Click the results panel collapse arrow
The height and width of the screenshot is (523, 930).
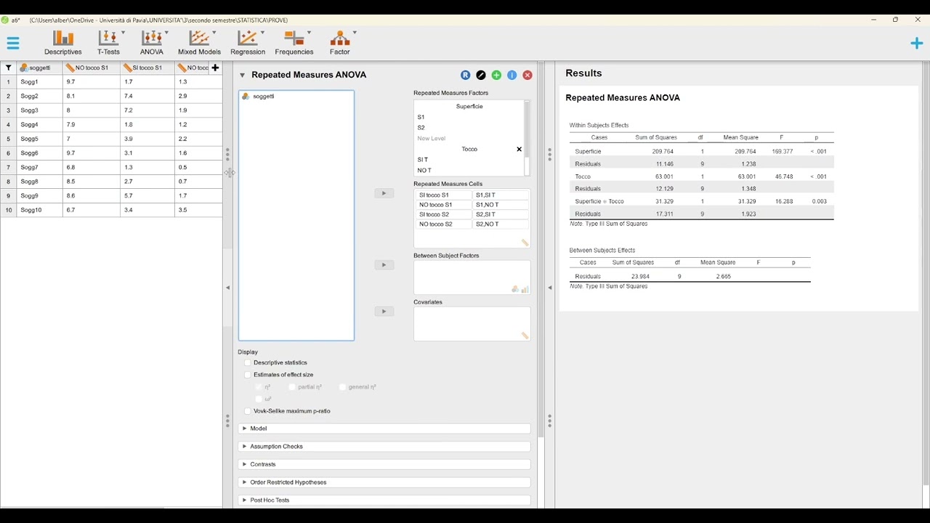pyautogui.click(x=549, y=288)
